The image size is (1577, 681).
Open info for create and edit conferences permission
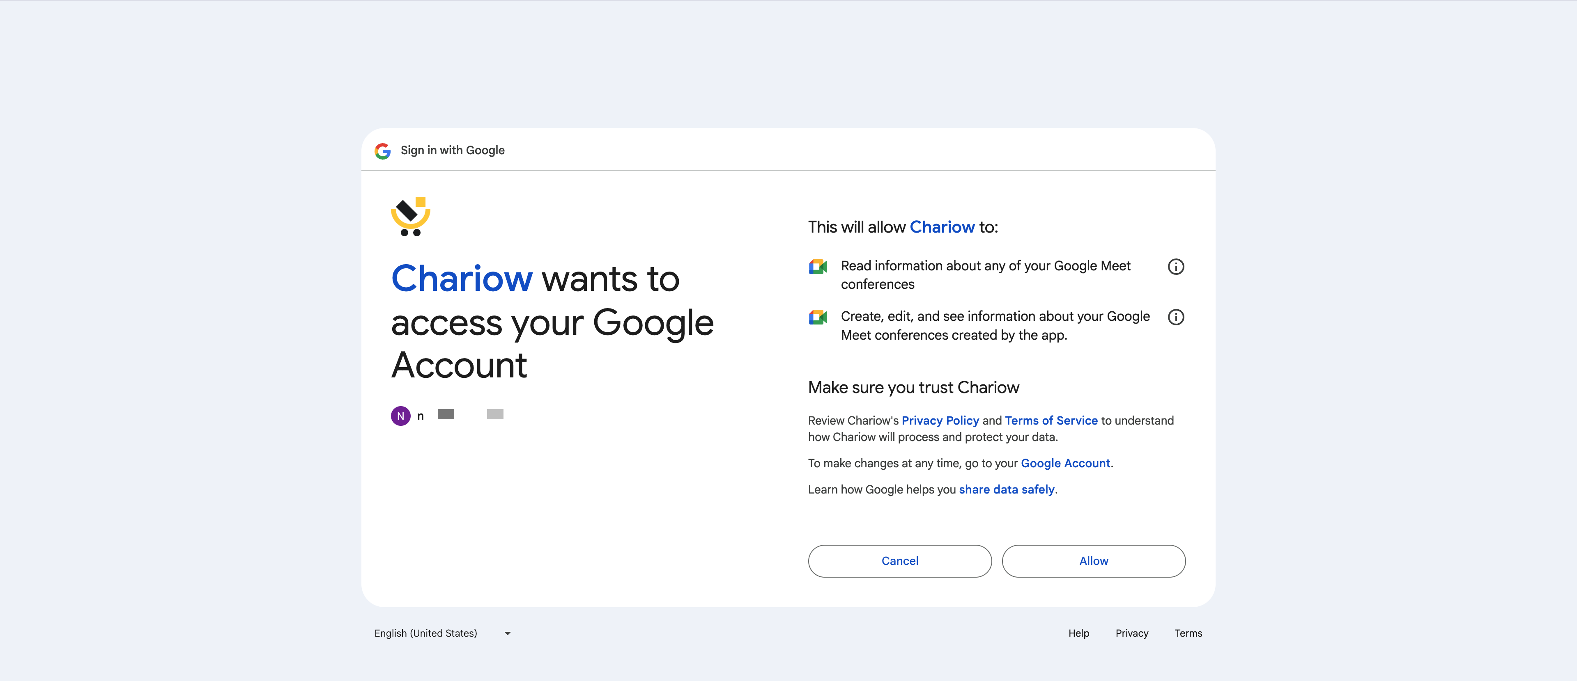[1175, 317]
